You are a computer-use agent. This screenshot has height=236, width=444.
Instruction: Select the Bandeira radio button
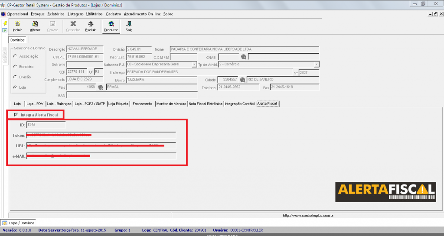point(15,66)
